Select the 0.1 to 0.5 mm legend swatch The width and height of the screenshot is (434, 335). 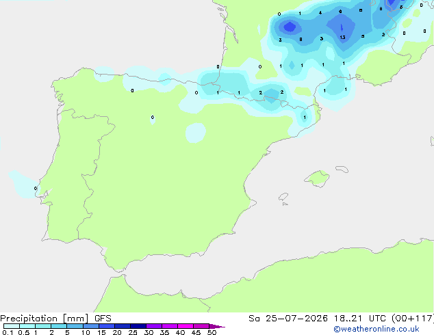click(12, 326)
